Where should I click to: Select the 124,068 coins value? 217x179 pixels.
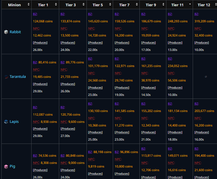pos(43,21)
